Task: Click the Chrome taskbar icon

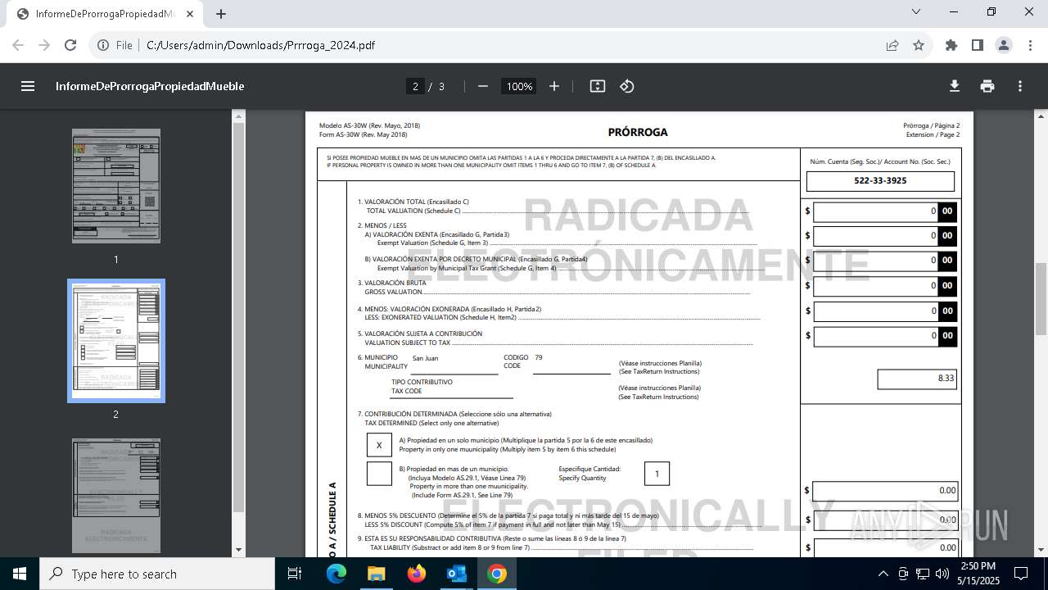Action: [496, 574]
